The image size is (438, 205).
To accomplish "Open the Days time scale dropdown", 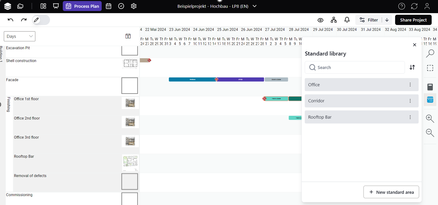I will click(x=19, y=36).
